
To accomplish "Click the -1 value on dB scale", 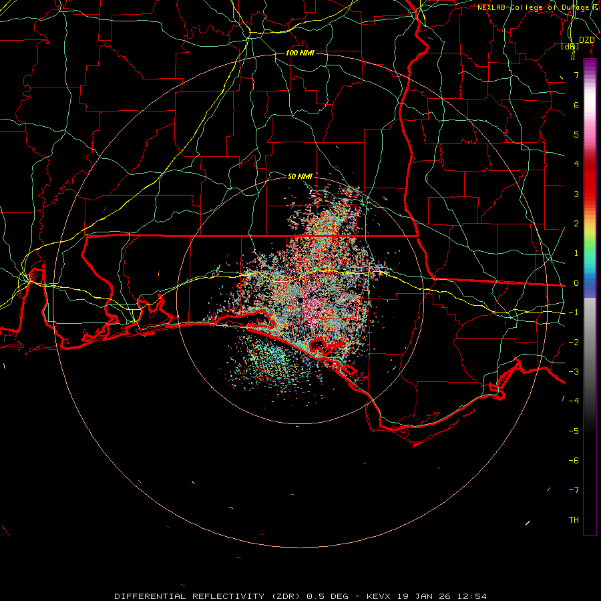I will (574, 313).
